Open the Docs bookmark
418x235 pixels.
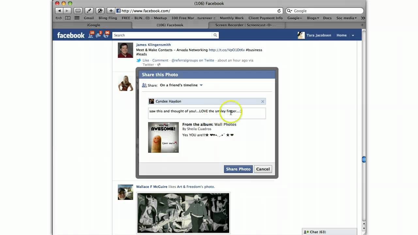pyautogui.click(x=327, y=18)
